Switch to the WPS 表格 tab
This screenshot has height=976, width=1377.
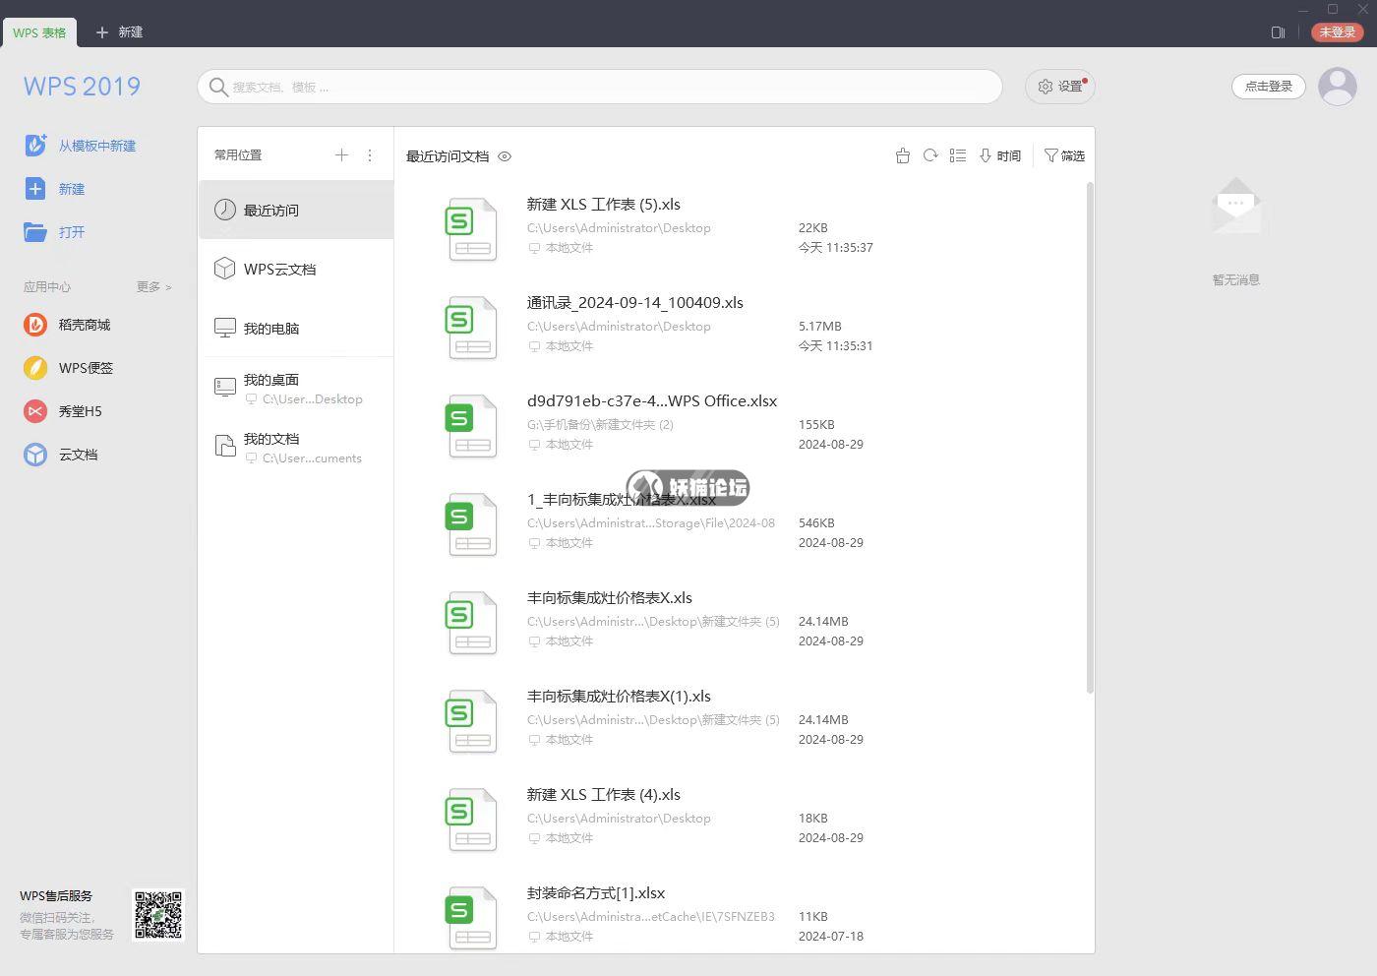click(x=39, y=32)
